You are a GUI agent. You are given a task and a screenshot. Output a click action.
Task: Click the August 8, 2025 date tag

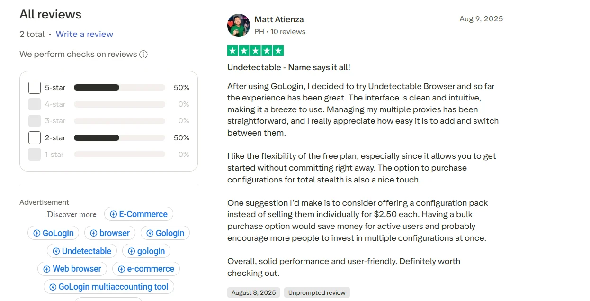point(253,292)
